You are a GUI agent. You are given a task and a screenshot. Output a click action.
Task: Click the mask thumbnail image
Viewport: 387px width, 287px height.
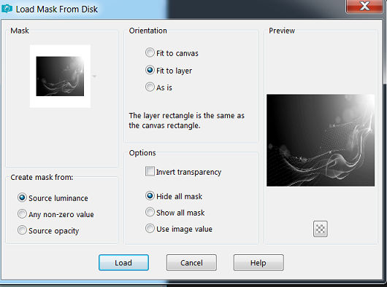pyautogui.click(x=60, y=76)
